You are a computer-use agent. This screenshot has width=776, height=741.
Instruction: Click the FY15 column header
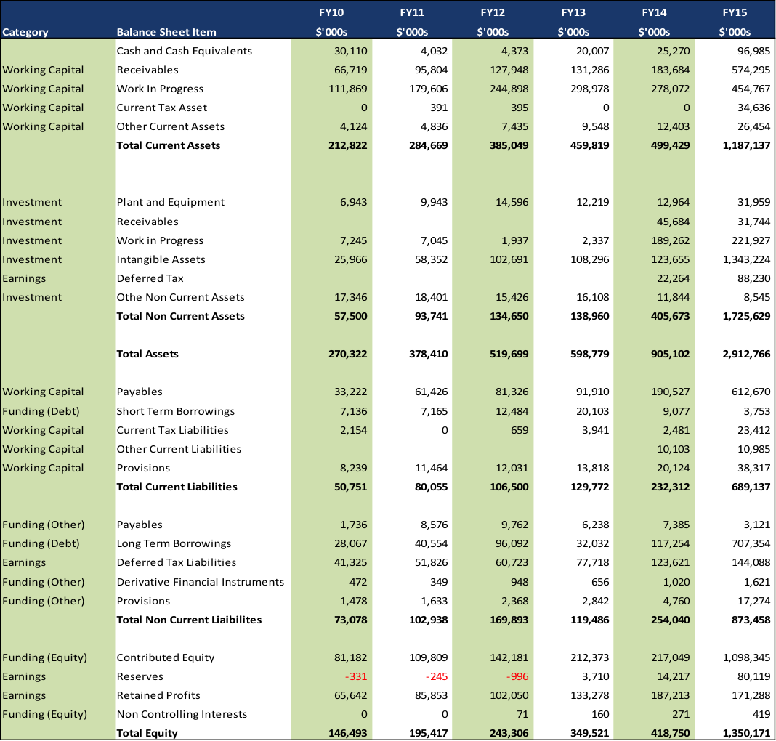734,13
